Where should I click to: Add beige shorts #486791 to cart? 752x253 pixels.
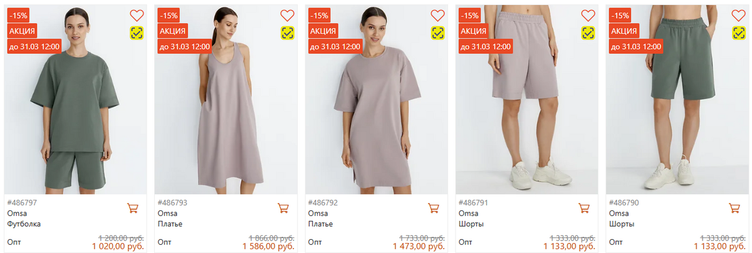pyautogui.click(x=584, y=208)
